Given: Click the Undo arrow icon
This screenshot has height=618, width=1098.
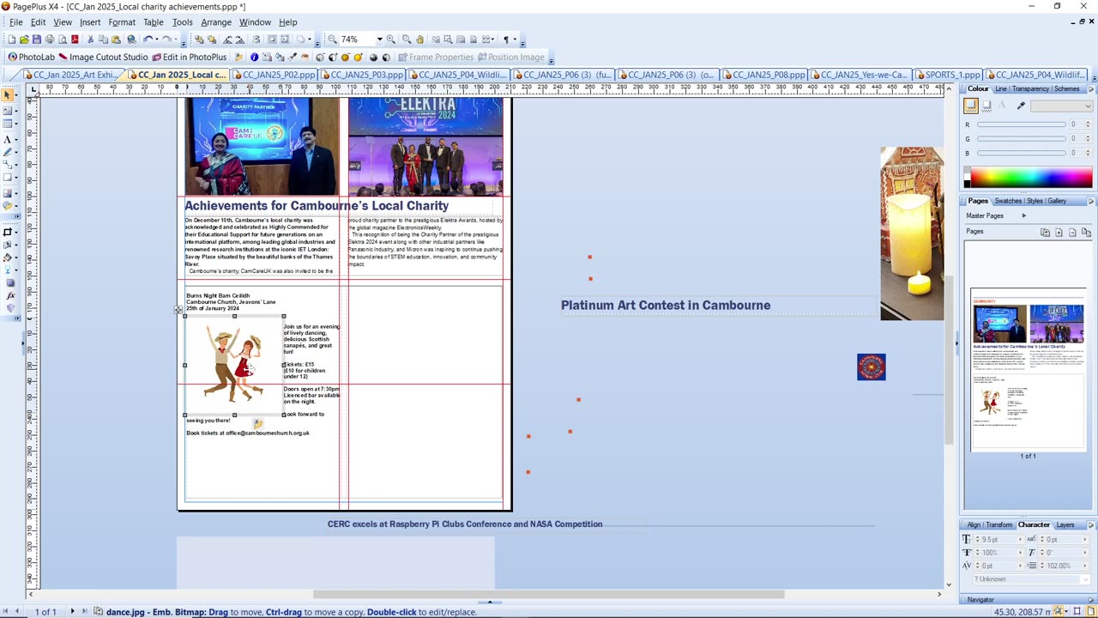Looking at the screenshot, I should click(x=148, y=39).
